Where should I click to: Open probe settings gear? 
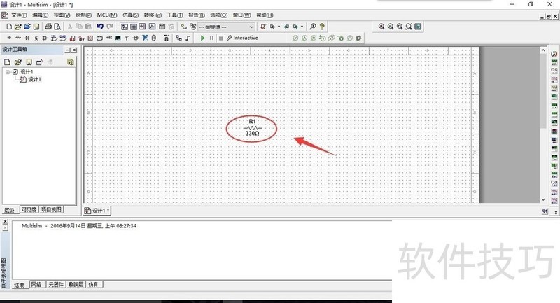(358, 38)
